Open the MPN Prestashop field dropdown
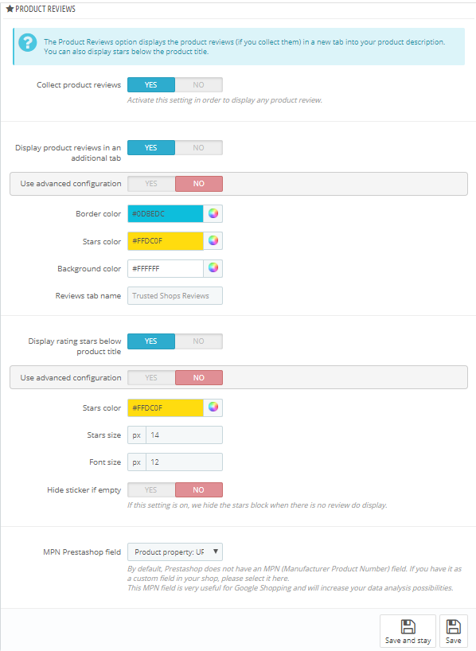 175,552
